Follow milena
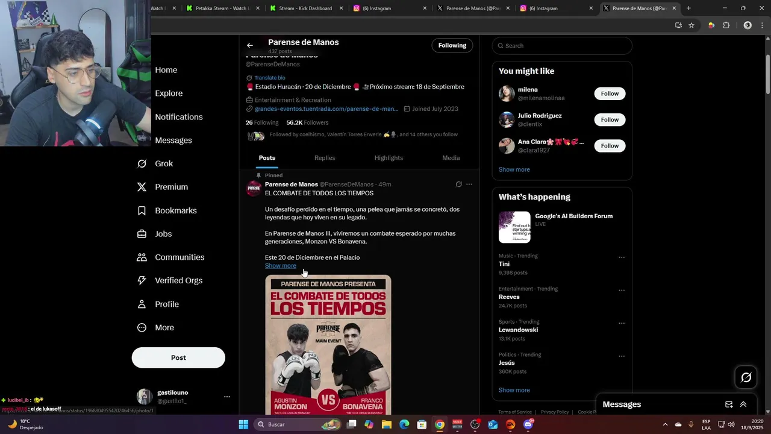 point(610,93)
